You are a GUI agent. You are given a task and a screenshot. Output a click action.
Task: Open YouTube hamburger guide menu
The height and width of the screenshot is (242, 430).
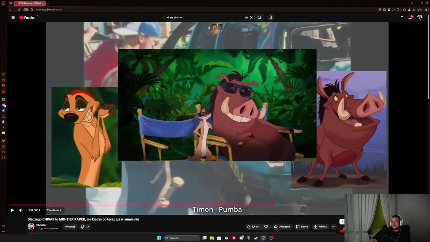[x=13, y=17]
